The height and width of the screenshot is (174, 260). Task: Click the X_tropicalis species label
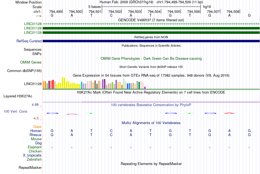(32, 155)
